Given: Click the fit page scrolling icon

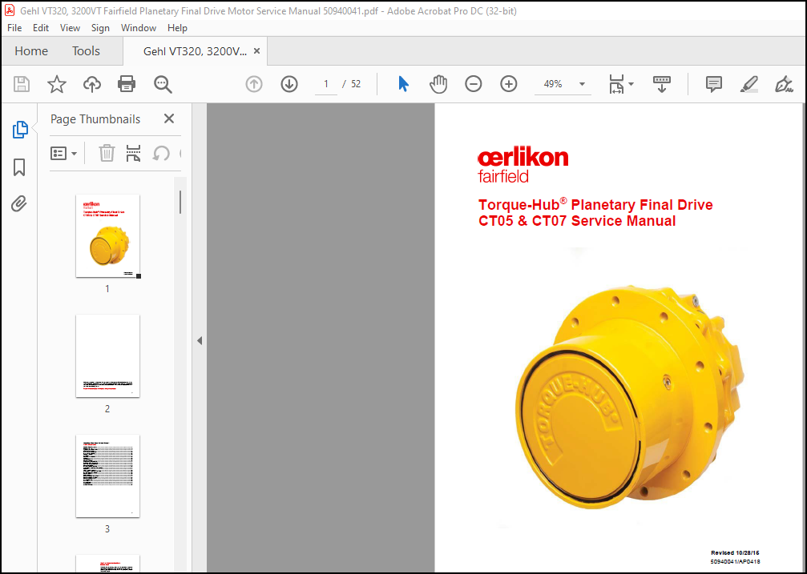Looking at the screenshot, I should click(x=616, y=84).
